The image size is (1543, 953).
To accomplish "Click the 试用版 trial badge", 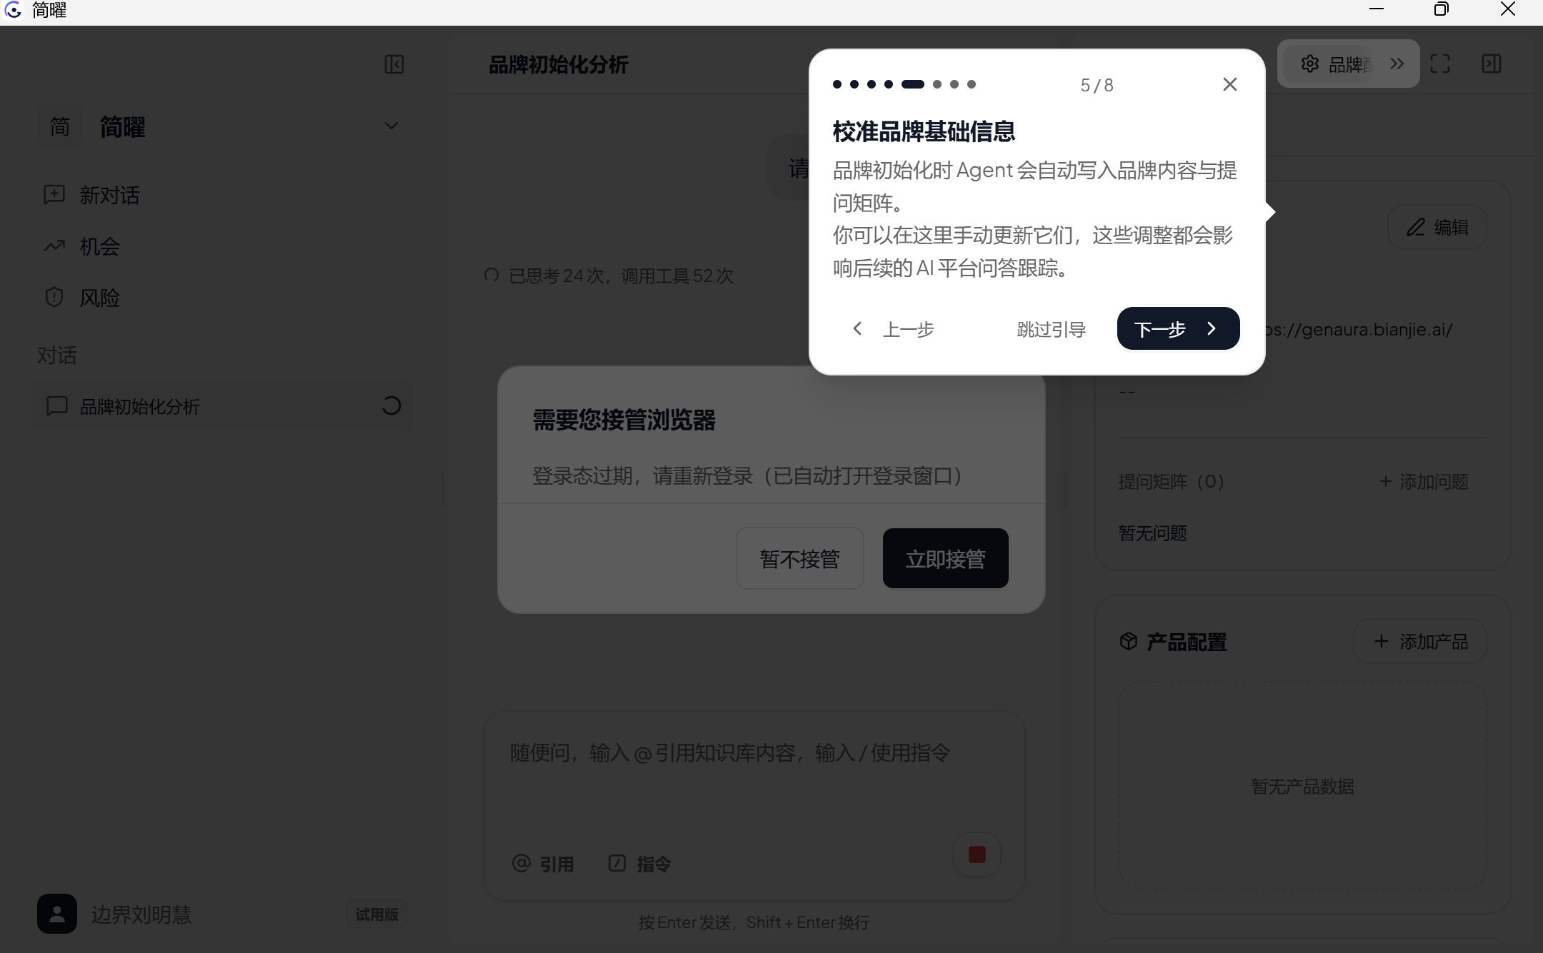I will click(x=377, y=914).
